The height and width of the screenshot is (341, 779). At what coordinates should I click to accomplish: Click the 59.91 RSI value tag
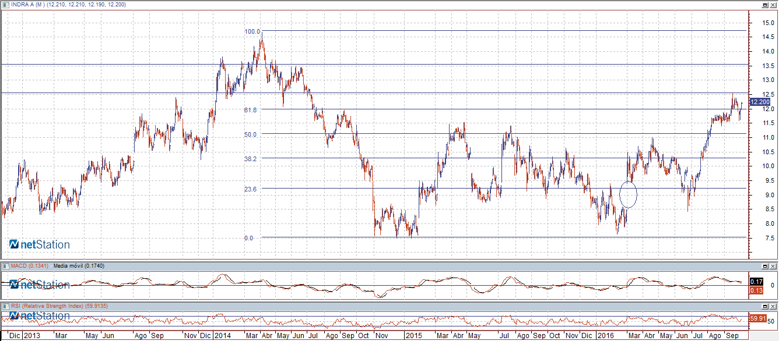tap(757, 318)
